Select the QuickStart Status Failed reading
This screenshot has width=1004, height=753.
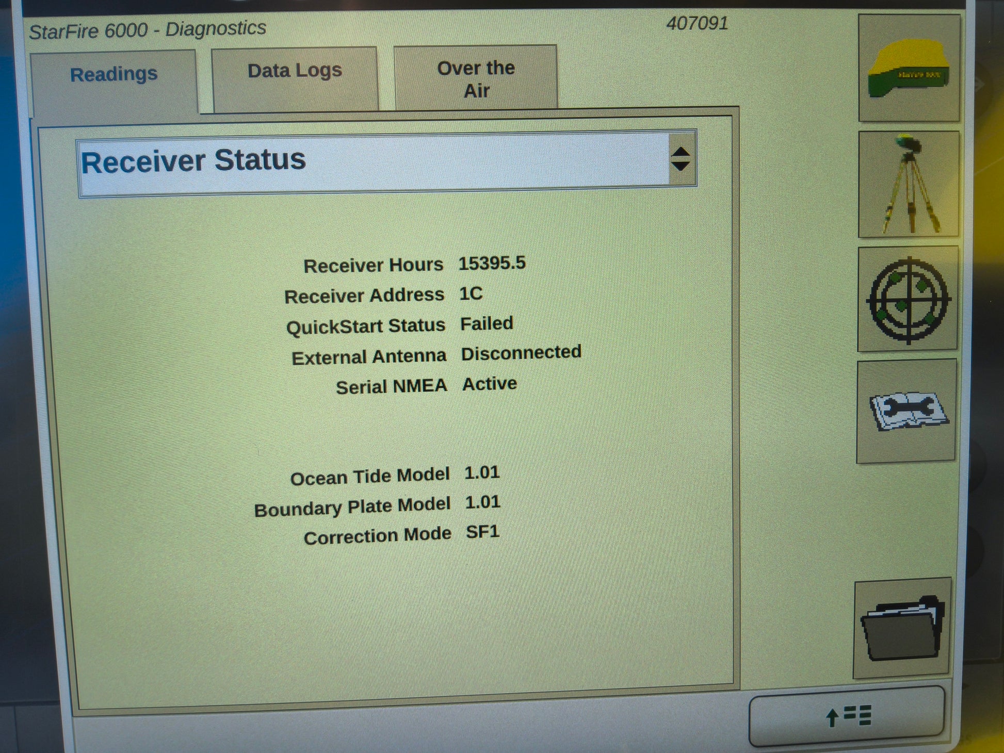(487, 324)
